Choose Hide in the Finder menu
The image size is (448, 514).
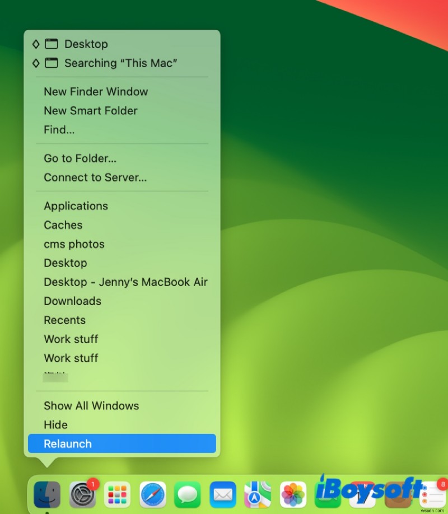point(122,425)
